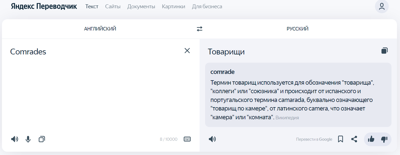Image resolution: width=400 pixels, height=155 pixels.
Task: Click the Перевести в Google link
Action: [x=314, y=139]
